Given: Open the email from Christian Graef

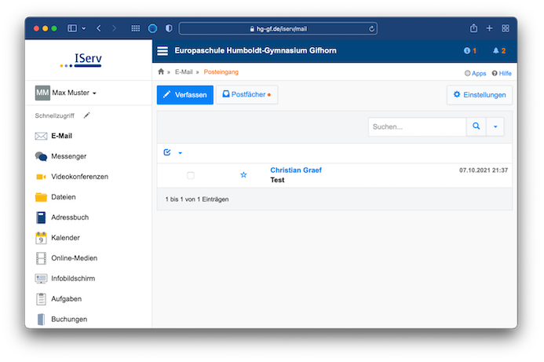Looking at the screenshot, I should coord(296,170).
